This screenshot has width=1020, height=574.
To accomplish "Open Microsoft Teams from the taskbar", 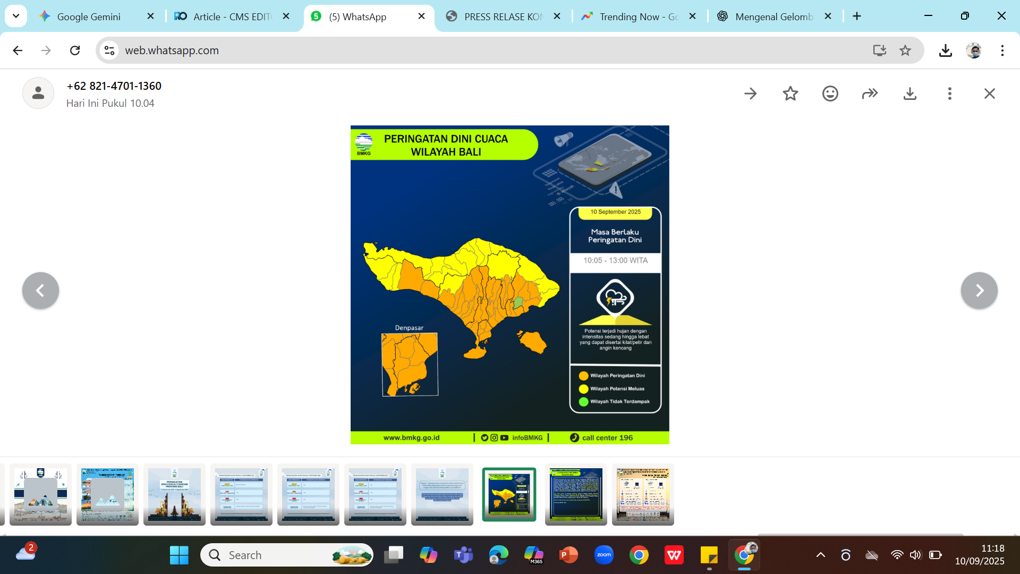I will coord(464,555).
